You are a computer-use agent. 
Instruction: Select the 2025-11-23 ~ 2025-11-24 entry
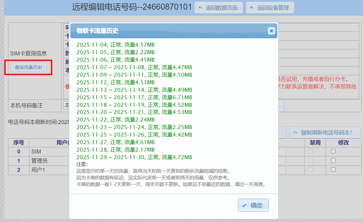tap(134, 127)
